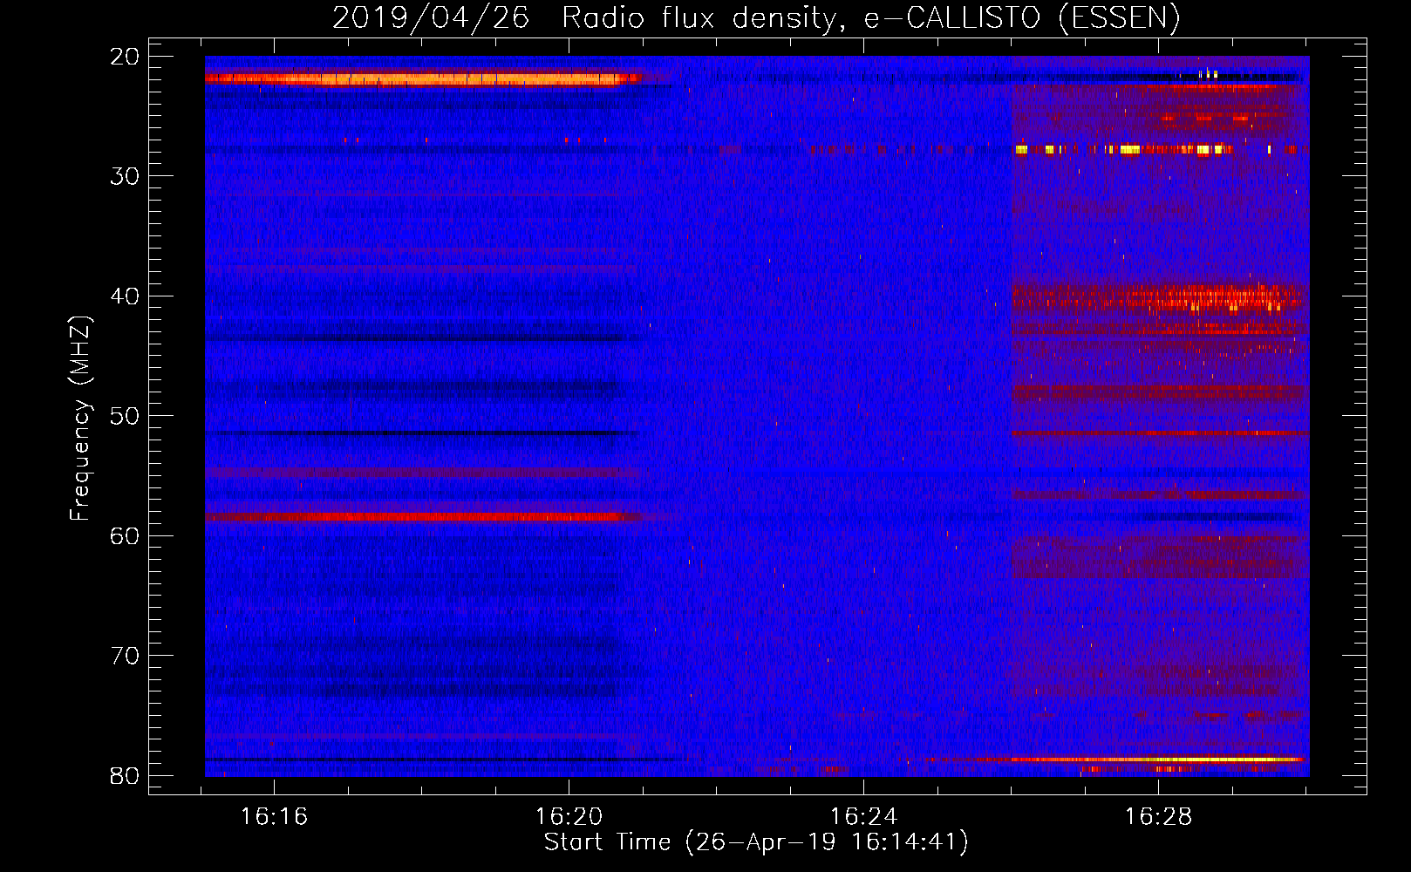Click the 50 MHz frequency tick label
This screenshot has height=872, width=1411.
point(125,416)
